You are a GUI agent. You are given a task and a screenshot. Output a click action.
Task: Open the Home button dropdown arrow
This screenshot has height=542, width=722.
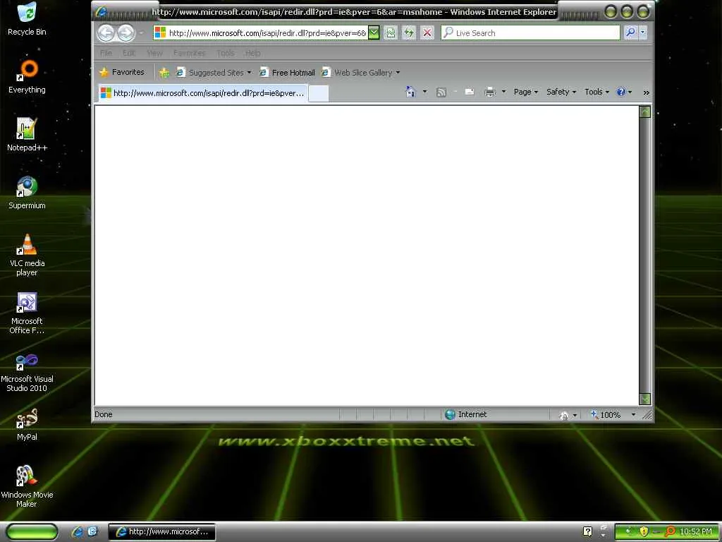click(424, 92)
